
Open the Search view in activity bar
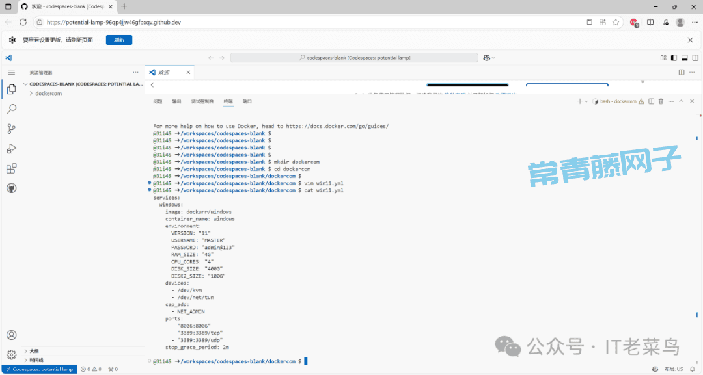pyautogui.click(x=12, y=109)
